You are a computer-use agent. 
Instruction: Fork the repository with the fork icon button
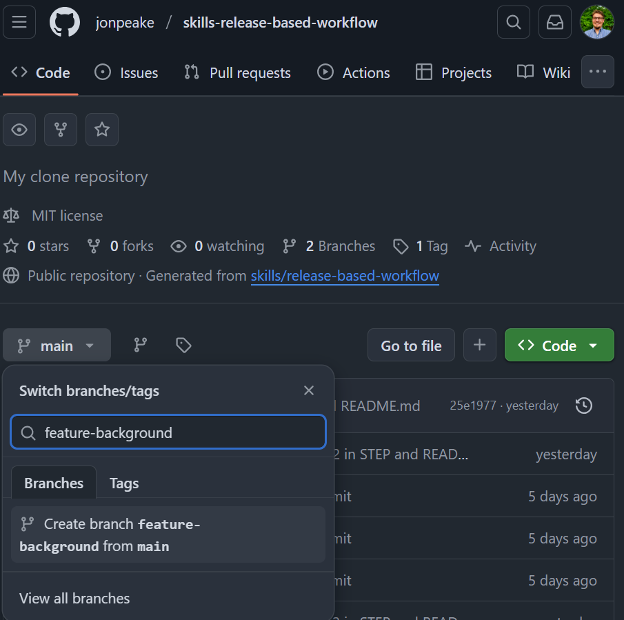click(61, 130)
